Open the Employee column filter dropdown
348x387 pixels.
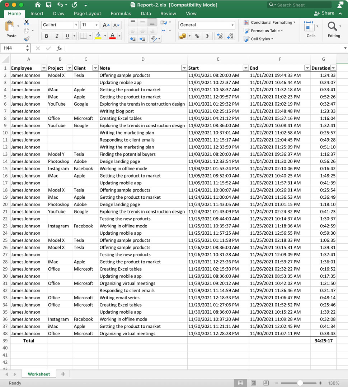point(43,68)
